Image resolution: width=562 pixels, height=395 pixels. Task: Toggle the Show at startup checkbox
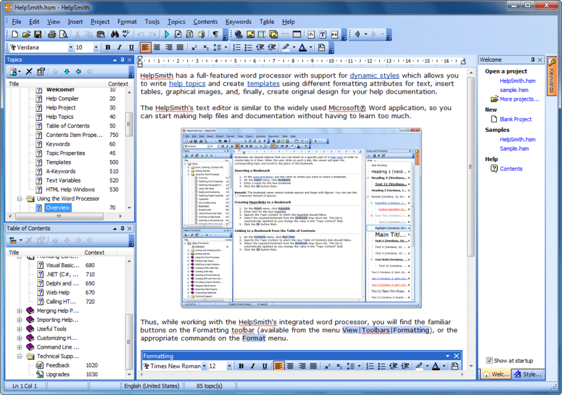489,361
